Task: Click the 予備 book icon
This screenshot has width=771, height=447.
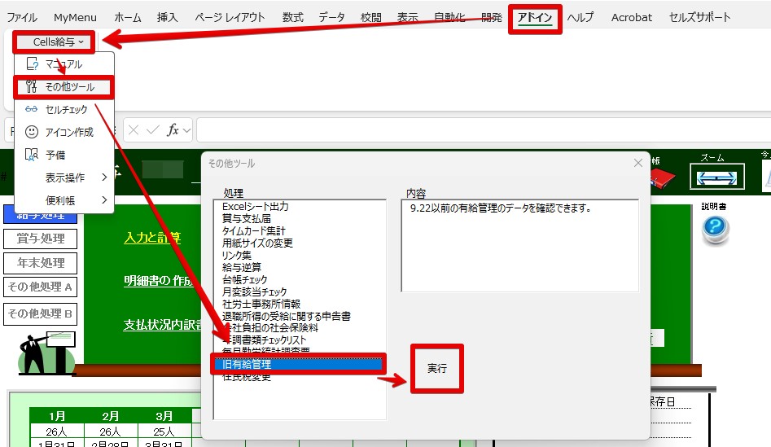Action: tap(33, 155)
